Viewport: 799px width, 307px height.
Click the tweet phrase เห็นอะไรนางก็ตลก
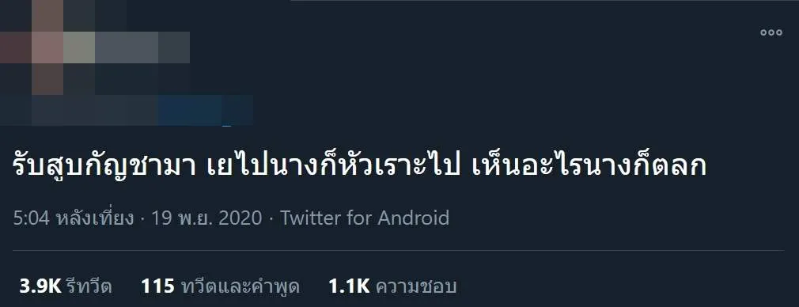point(589,168)
